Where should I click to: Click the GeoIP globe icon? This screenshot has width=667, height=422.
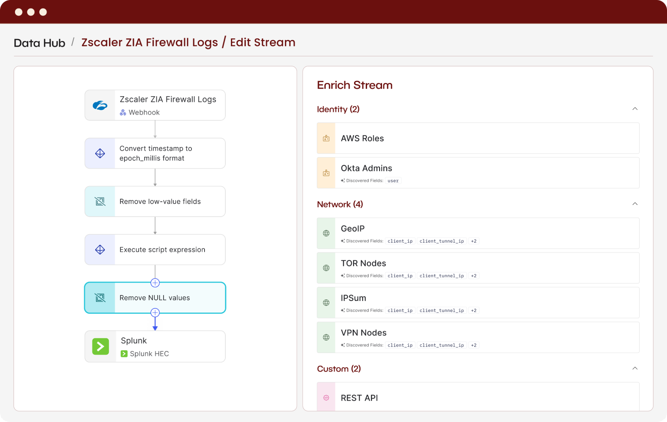326,233
